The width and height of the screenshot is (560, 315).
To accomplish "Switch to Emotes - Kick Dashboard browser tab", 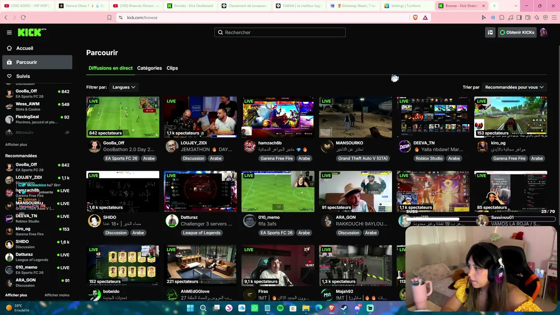I will pos(190,6).
